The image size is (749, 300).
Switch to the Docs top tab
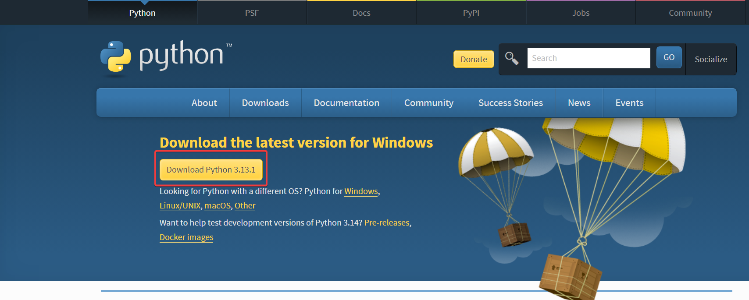point(362,13)
